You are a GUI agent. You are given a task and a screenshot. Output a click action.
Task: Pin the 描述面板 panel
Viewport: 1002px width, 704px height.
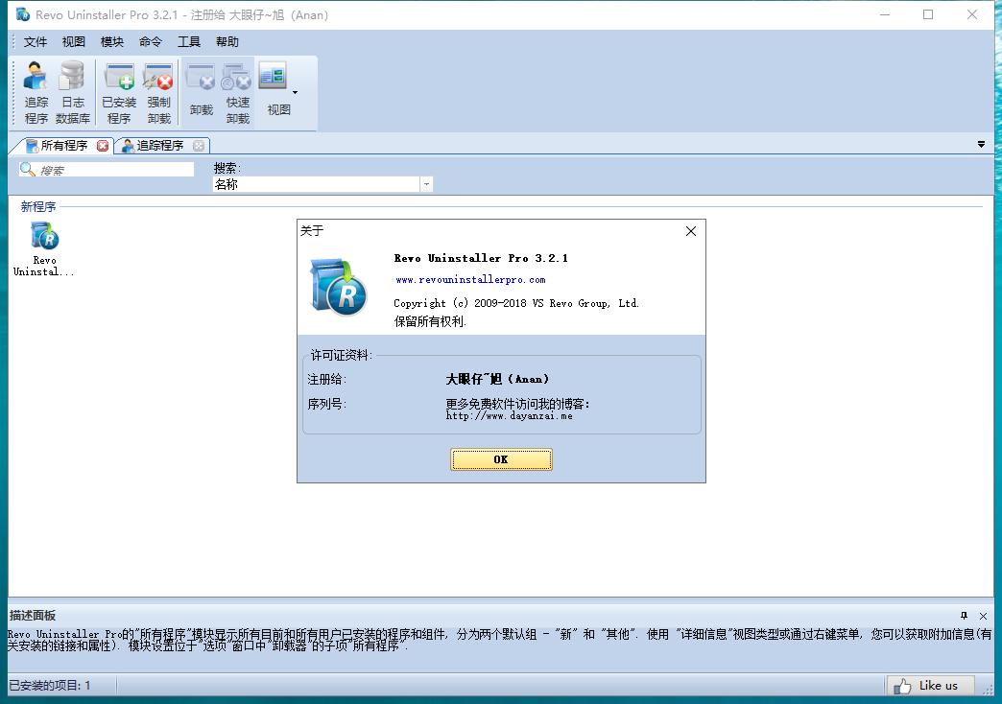coord(964,616)
